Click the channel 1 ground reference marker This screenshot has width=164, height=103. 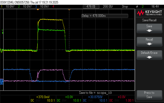pos(2,50)
